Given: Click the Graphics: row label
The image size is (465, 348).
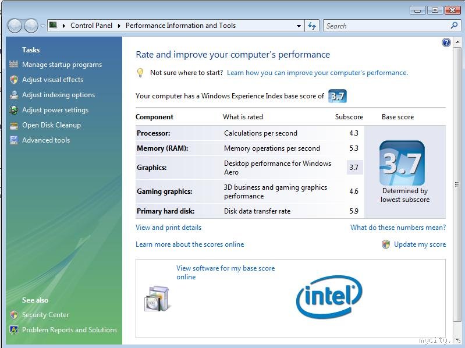Looking at the screenshot, I should (x=151, y=168).
